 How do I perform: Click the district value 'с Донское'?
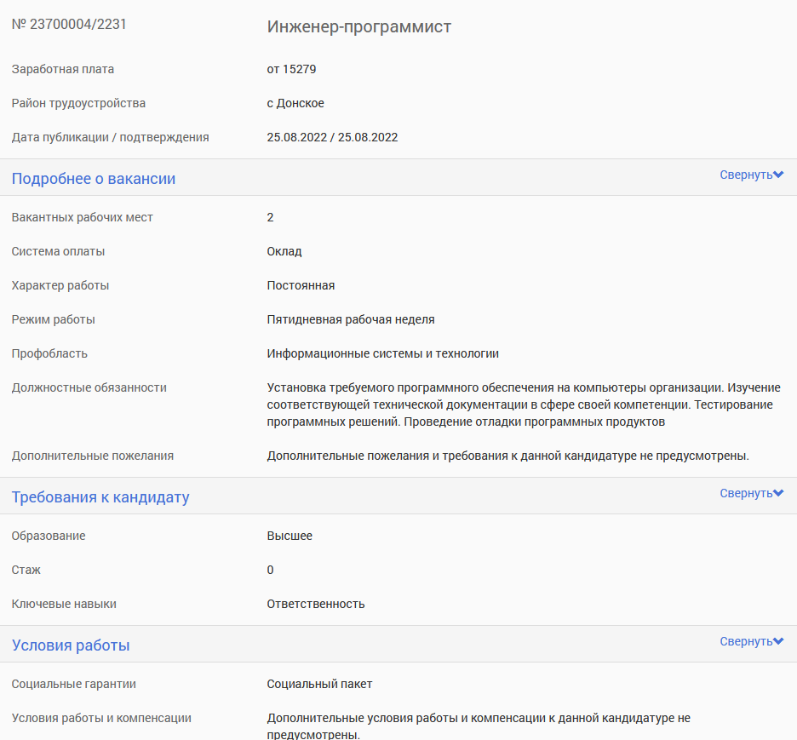295,103
